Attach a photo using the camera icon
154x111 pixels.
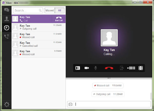pos(70,104)
